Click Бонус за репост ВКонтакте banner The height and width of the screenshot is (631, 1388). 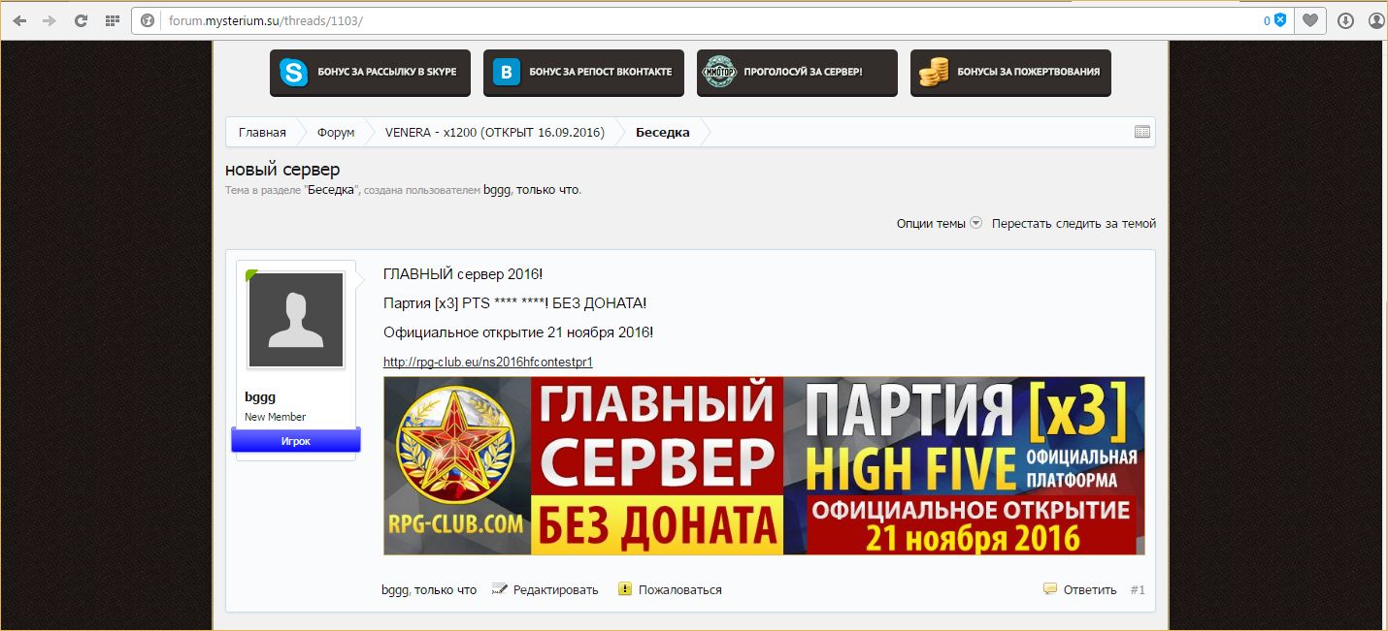(x=583, y=73)
